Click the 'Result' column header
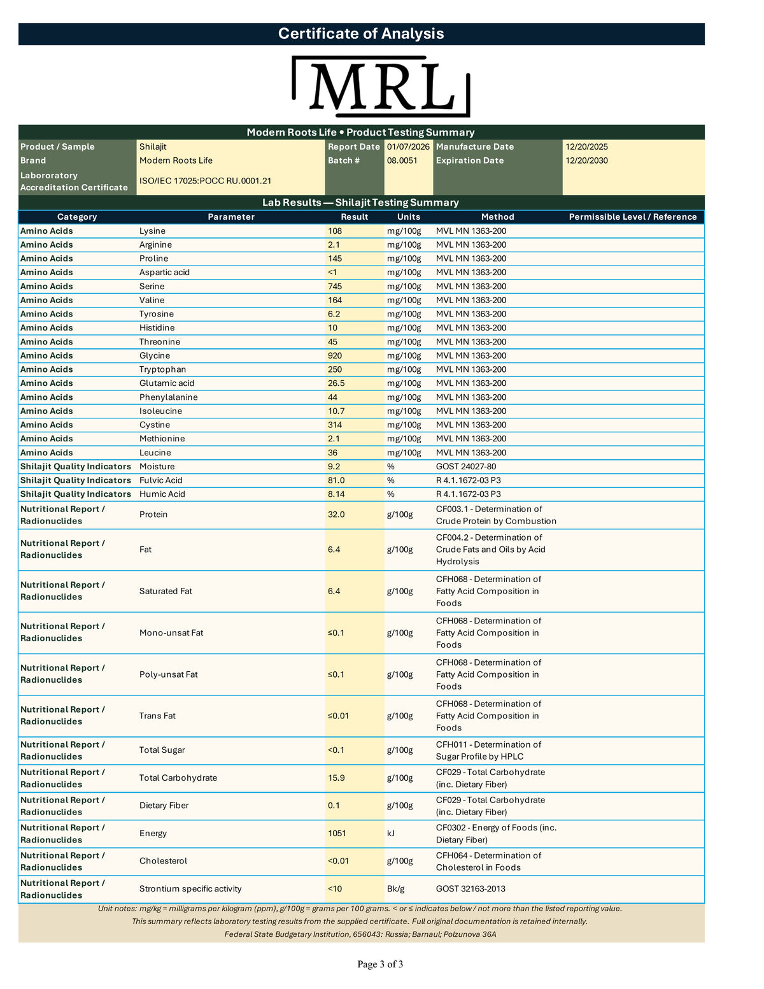 (x=355, y=217)
